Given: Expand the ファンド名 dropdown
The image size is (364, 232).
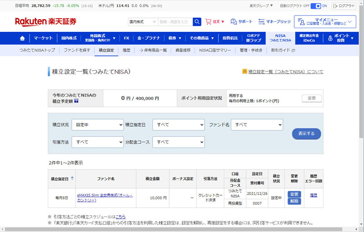Looking at the screenshot, I should pyautogui.click(x=257, y=124).
